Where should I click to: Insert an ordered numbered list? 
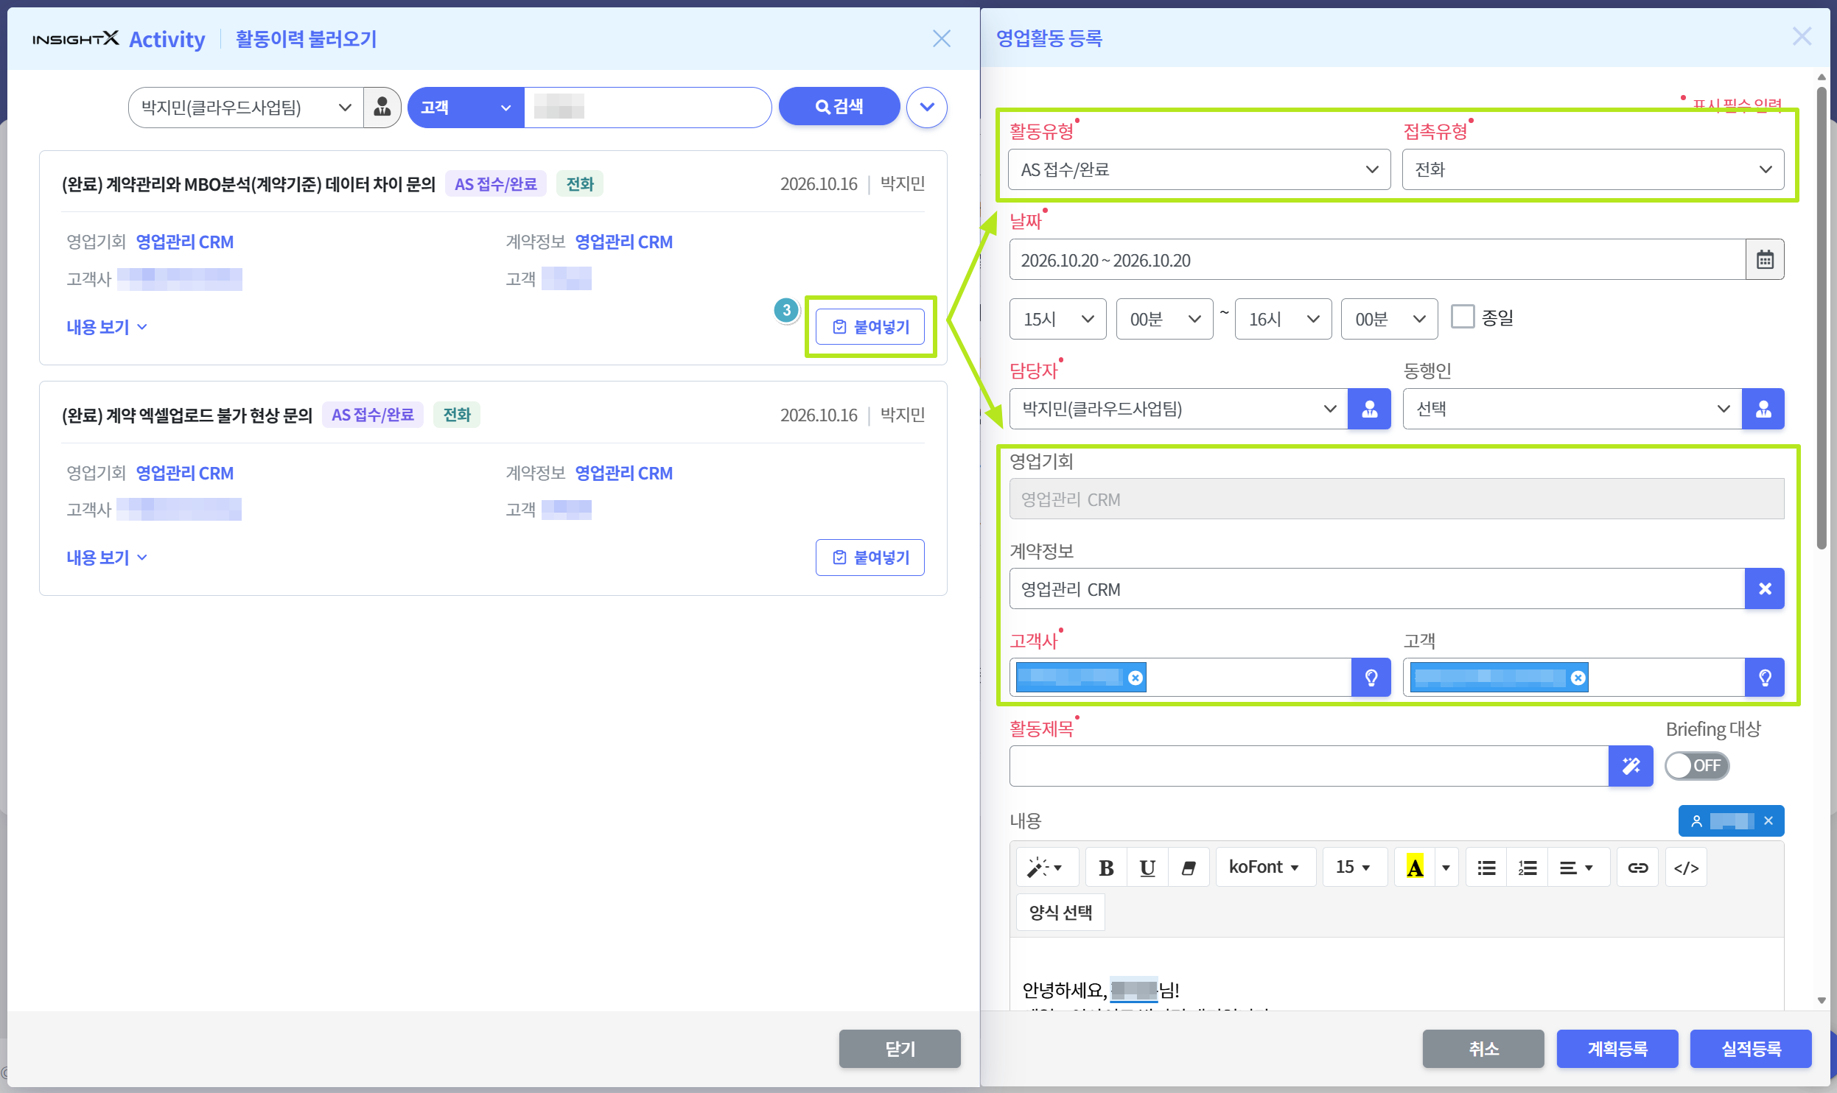pyautogui.click(x=1528, y=868)
